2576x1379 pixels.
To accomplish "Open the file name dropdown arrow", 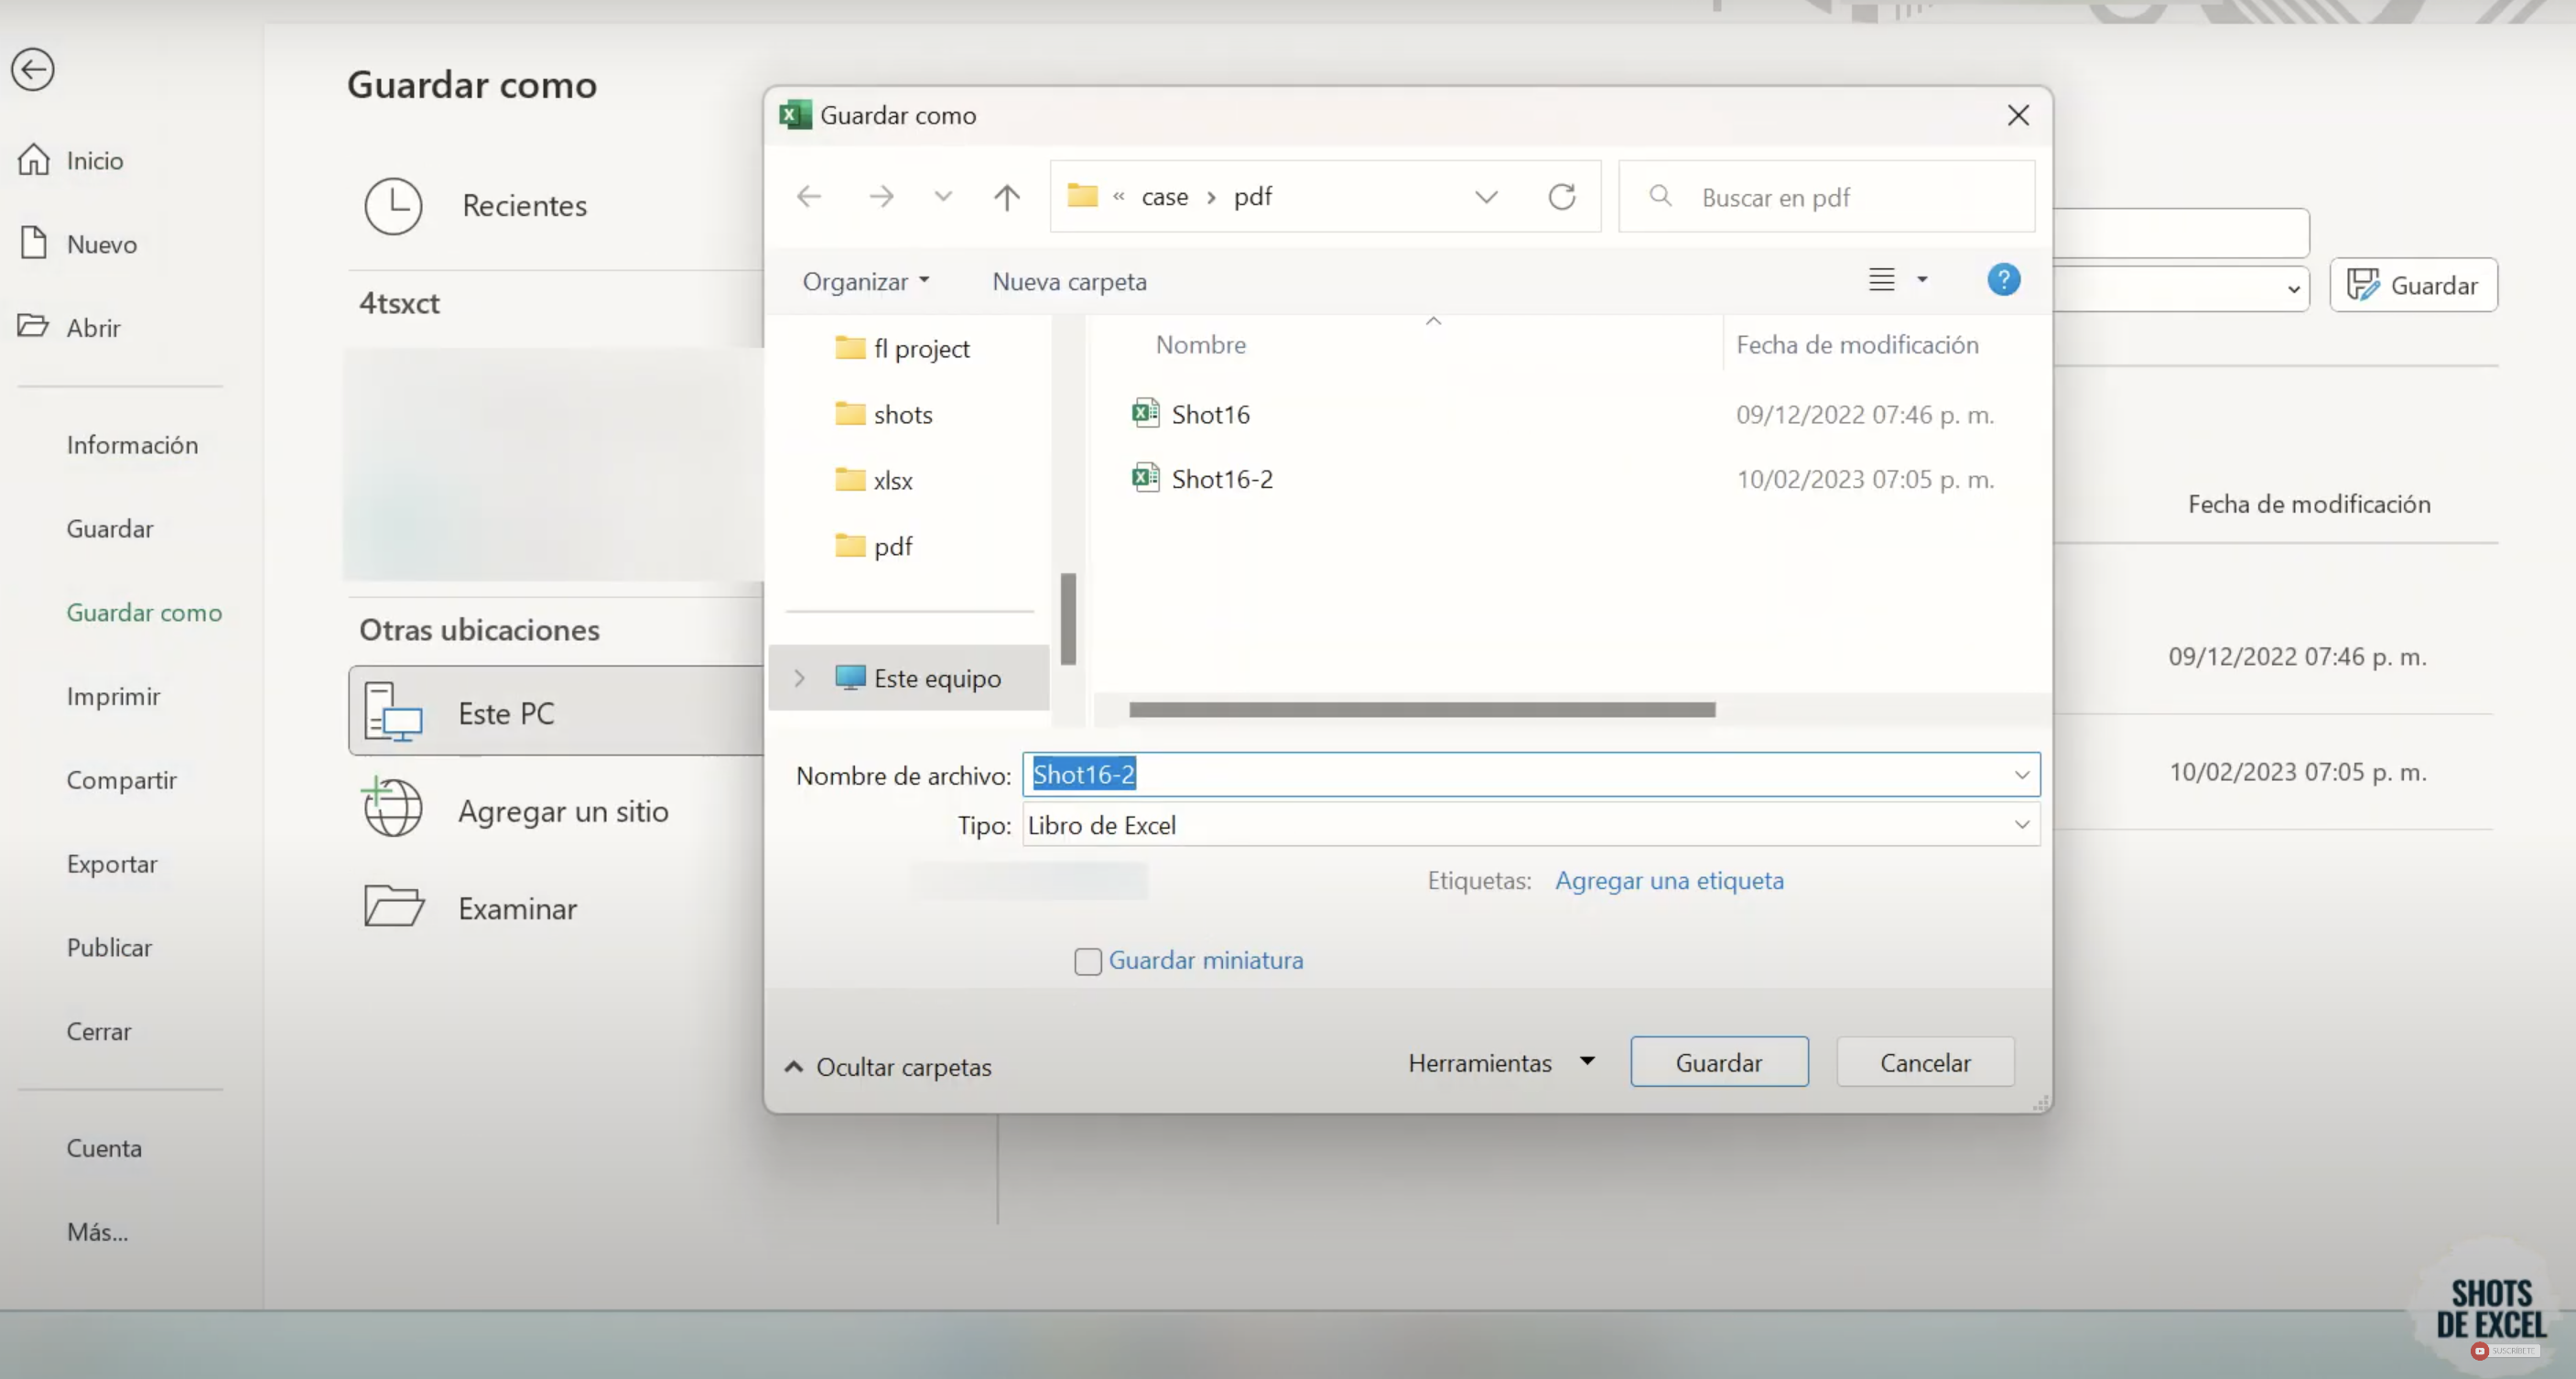I will [2022, 774].
